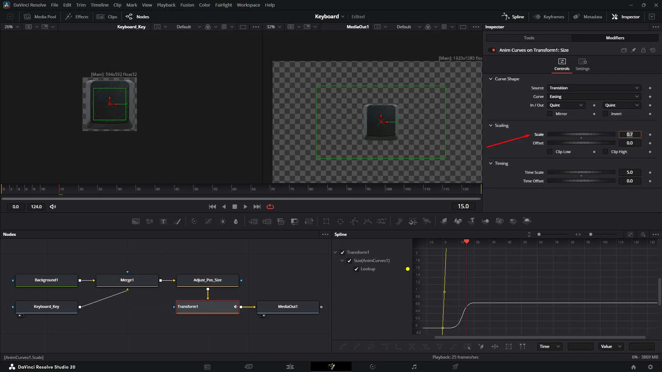This screenshot has height=372, width=662.
Task: Toggle audio mute speaker icon
Action: coord(53,207)
